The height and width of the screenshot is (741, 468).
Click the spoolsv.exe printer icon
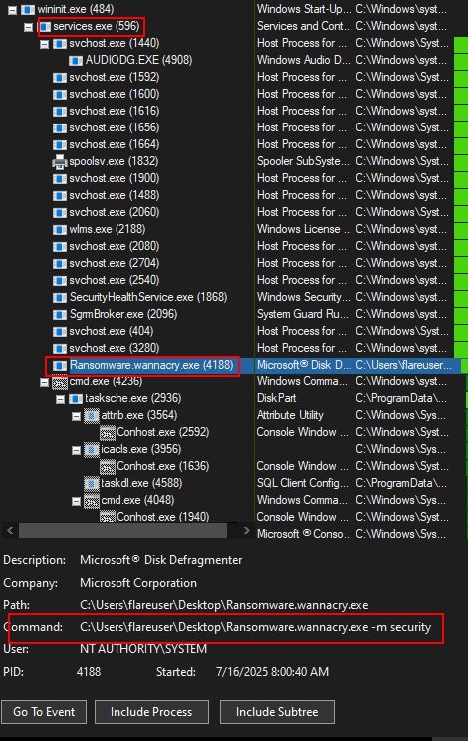click(60, 162)
